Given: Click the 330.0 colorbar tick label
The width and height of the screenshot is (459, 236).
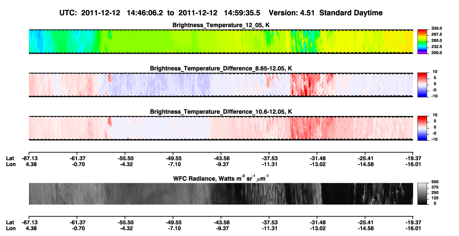Looking at the screenshot, I should (x=437, y=28).
